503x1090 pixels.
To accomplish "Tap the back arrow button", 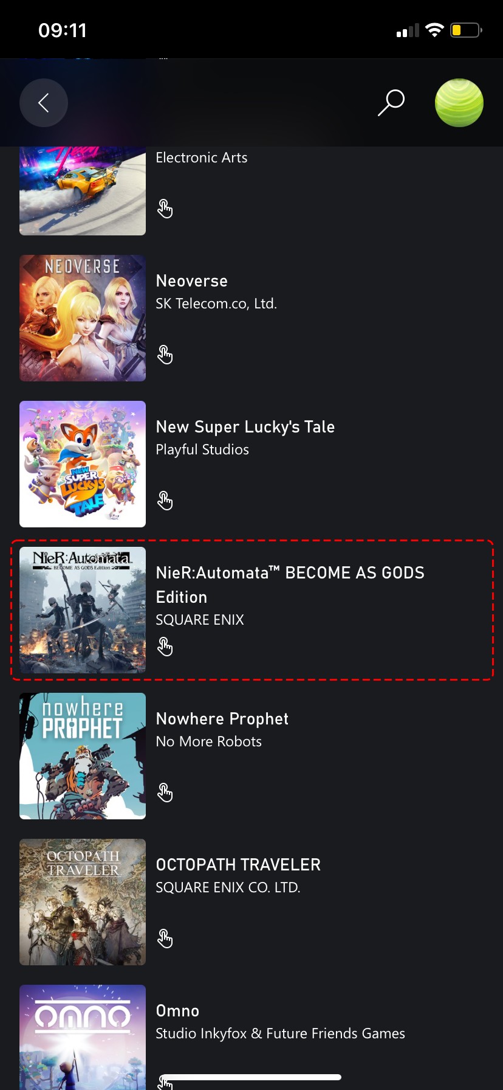I will (44, 103).
